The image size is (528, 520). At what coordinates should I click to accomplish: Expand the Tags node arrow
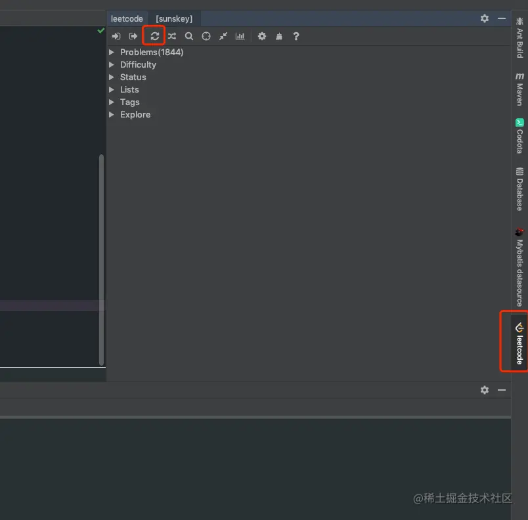[112, 102]
